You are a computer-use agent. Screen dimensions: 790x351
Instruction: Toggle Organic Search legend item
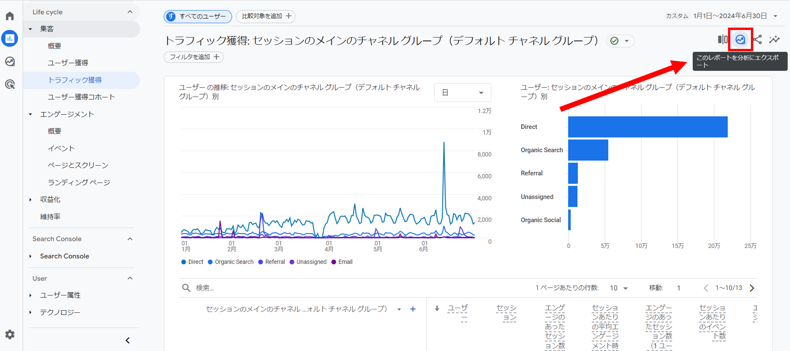tap(231, 262)
